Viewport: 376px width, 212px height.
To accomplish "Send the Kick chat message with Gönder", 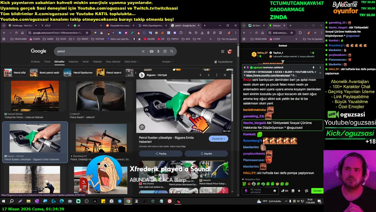I will 317,191.
